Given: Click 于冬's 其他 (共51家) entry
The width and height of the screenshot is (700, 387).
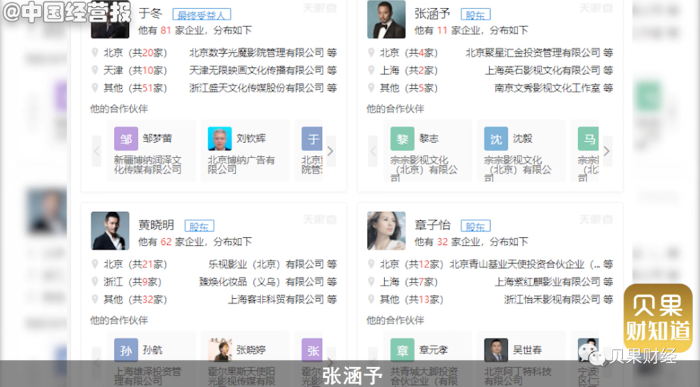Looking at the screenshot, I should (135, 88).
